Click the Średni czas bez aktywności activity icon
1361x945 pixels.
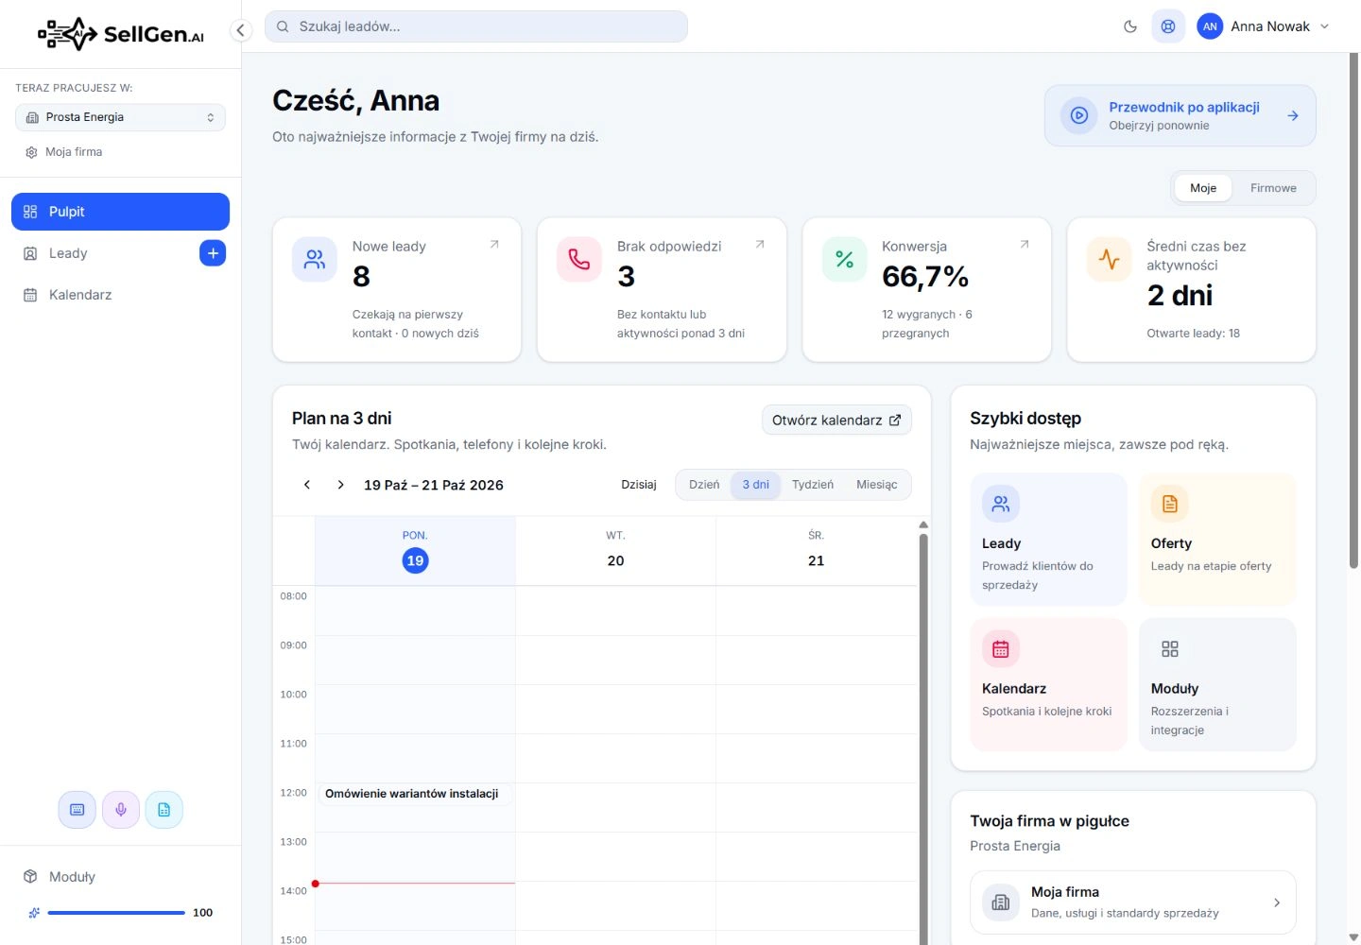coord(1110,259)
